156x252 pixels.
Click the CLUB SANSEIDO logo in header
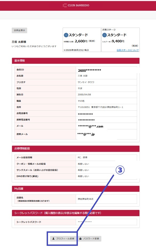click(x=76, y=5)
